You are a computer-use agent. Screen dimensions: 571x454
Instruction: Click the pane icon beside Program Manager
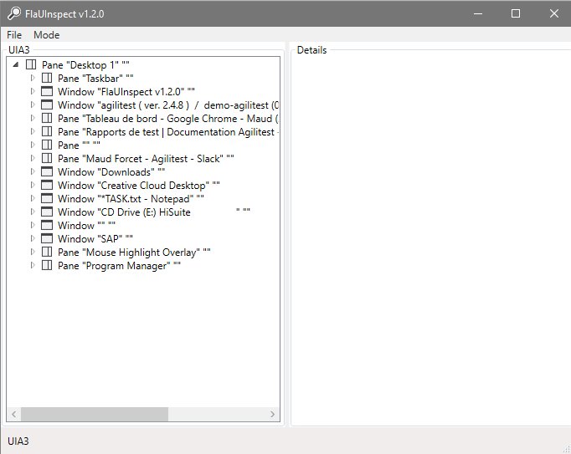(x=47, y=266)
